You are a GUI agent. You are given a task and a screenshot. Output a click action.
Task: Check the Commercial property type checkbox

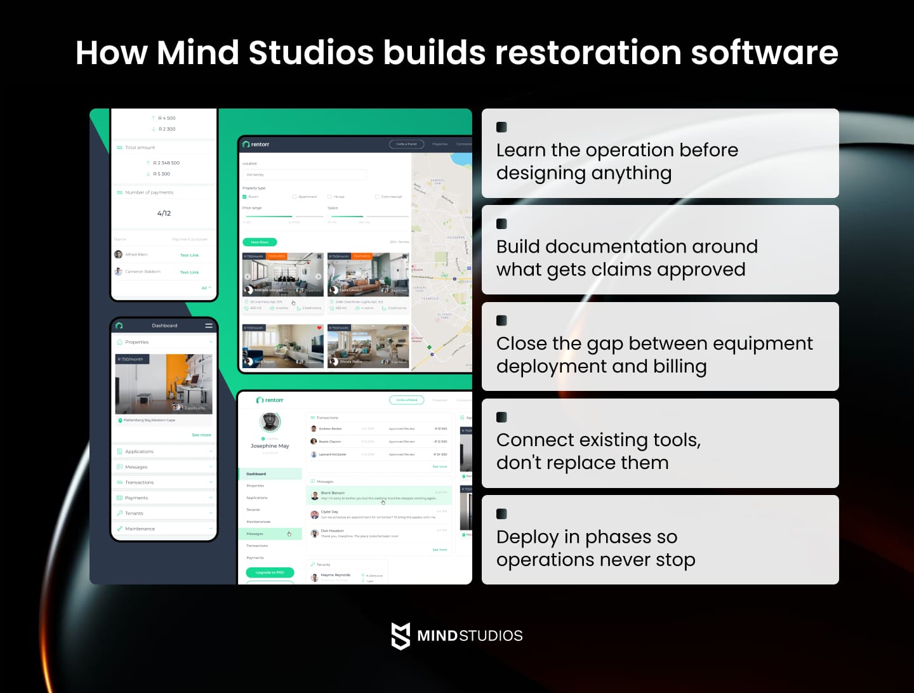[x=377, y=197]
